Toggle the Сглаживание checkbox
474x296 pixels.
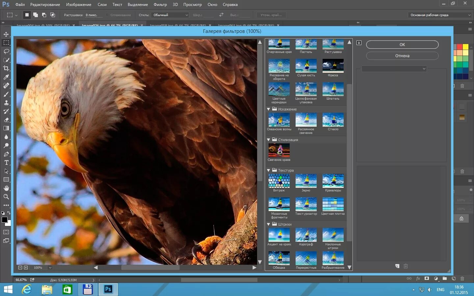click(x=107, y=15)
